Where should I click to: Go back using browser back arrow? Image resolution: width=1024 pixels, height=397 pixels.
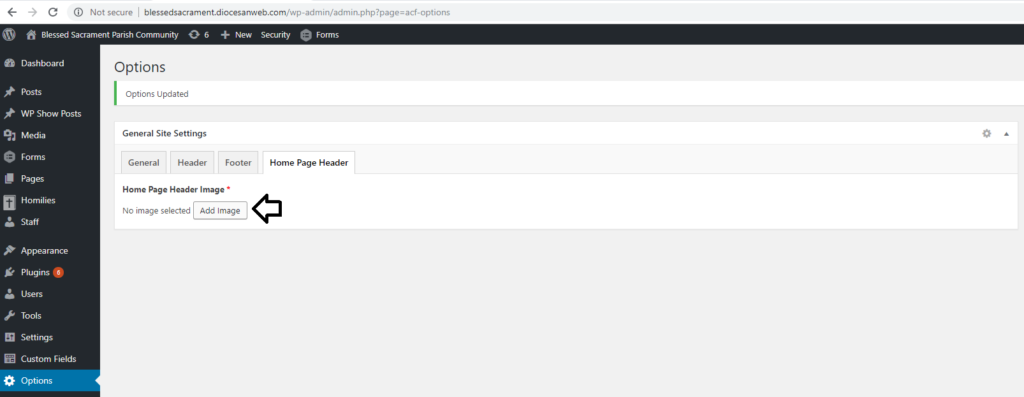(x=12, y=12)
